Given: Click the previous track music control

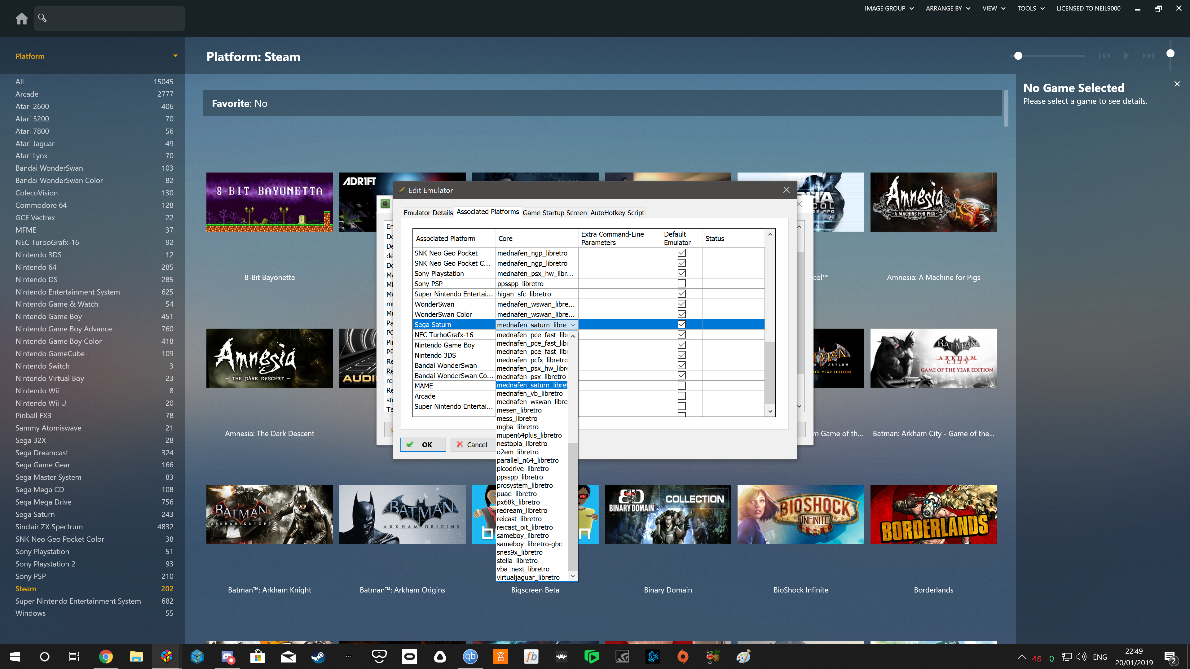Looking at the screenshot, I should coord(1104,56).
